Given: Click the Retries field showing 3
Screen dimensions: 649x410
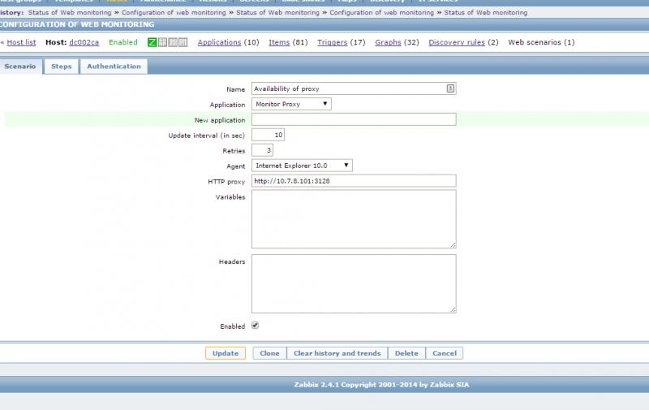Looking at the screenshot, I should click(x=262, y=150).
